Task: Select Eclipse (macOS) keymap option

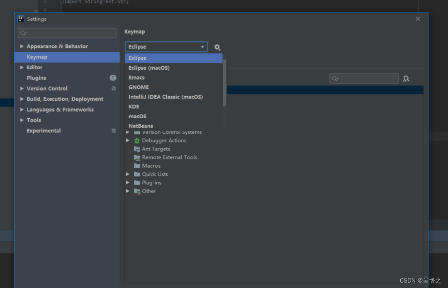Action: pyautogui.click(x=174, y=68)
